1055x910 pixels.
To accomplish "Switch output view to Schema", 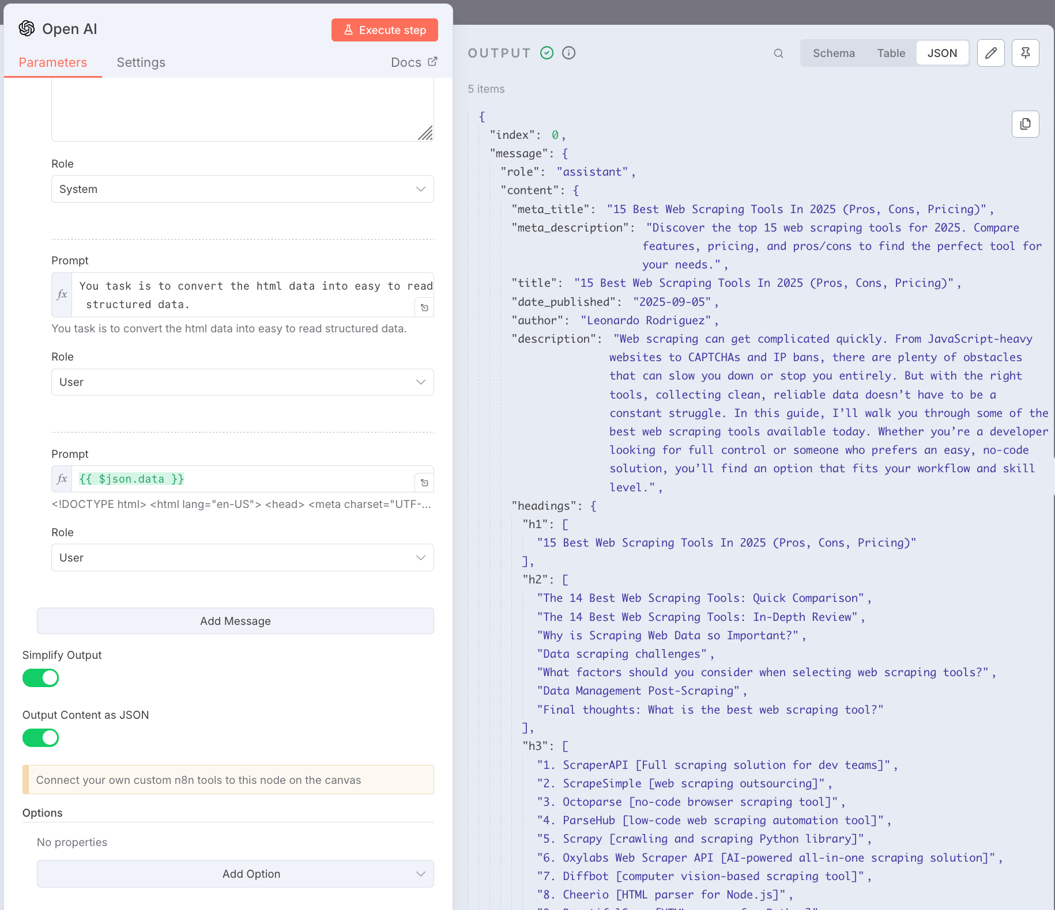I will tap(834, 53).
